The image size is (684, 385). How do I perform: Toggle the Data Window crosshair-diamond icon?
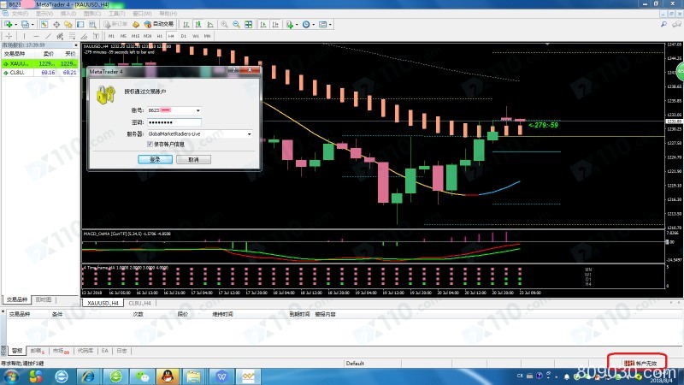point(56,25)
